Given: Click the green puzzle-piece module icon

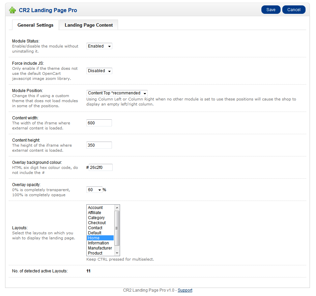Looking at the screenshot, I should [12, 10].
